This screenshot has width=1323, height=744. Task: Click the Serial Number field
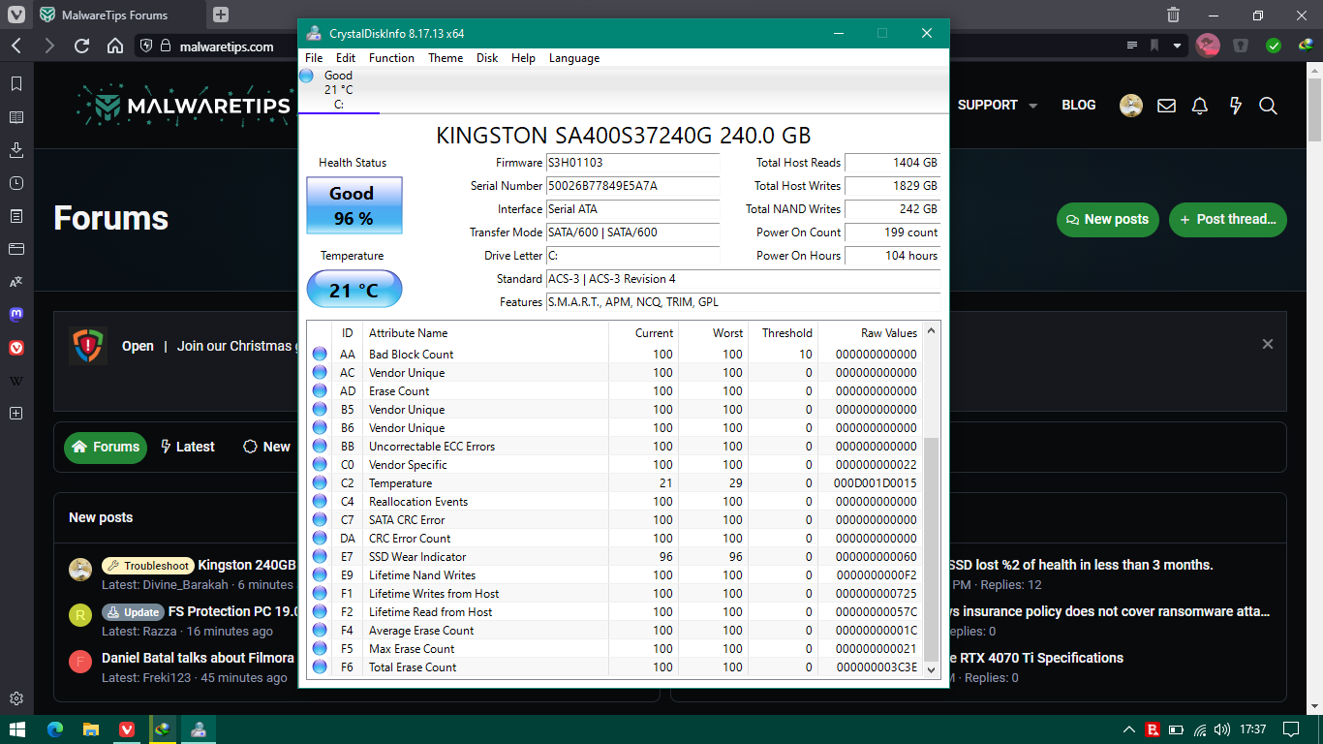coord(632,186)
